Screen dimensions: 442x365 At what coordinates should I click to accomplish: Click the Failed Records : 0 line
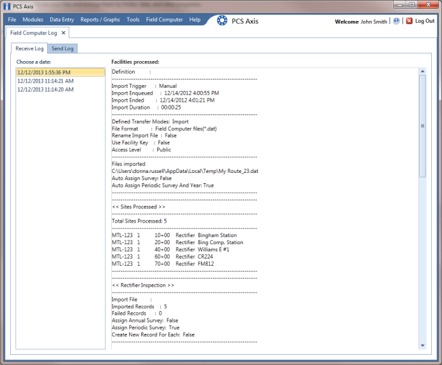[137, 313]
